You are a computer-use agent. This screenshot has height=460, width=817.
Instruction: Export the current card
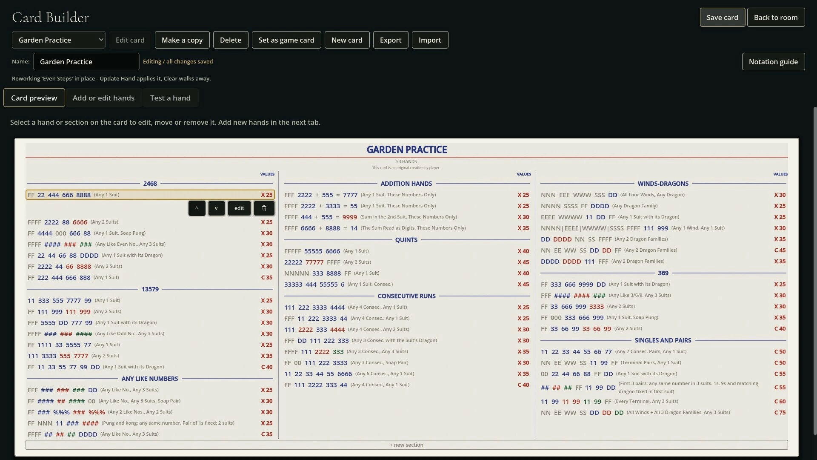coord(391,40)
